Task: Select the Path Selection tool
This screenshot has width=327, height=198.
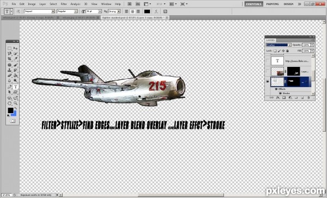Action: [x=10, y=91]
